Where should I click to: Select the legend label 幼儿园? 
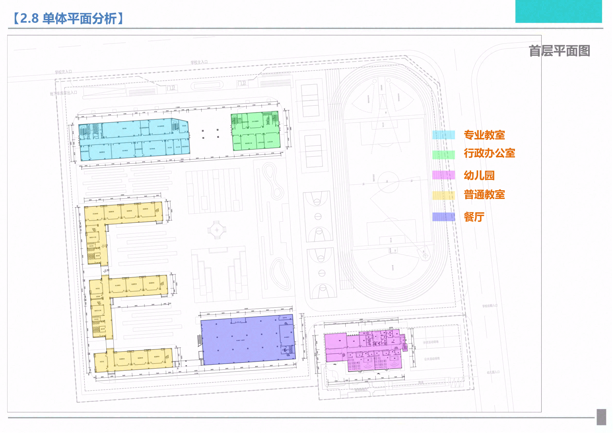[479, 176]
